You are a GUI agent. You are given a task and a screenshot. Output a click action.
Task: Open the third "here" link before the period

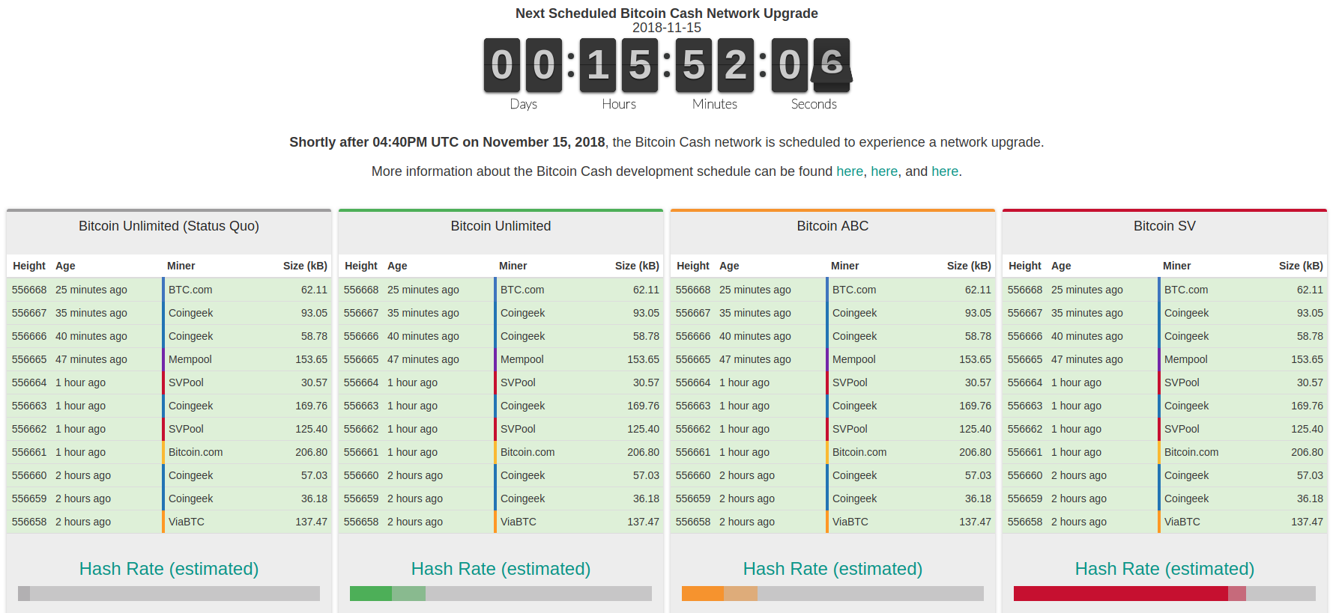pos(945,171)
